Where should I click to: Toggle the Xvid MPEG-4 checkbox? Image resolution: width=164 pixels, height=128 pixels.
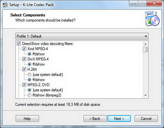pos(24,49)
